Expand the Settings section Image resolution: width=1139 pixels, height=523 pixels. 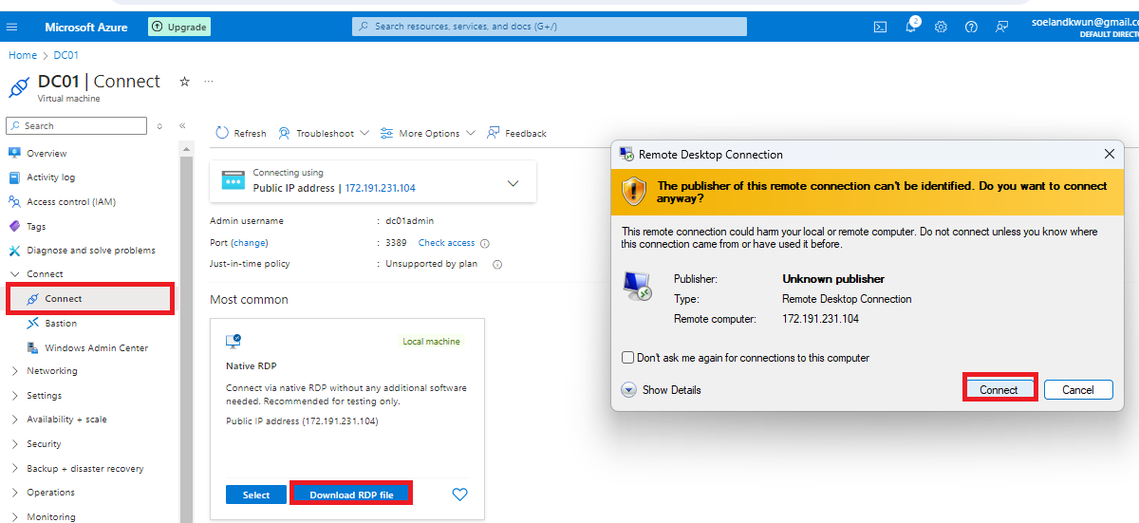tap(14, 396)
